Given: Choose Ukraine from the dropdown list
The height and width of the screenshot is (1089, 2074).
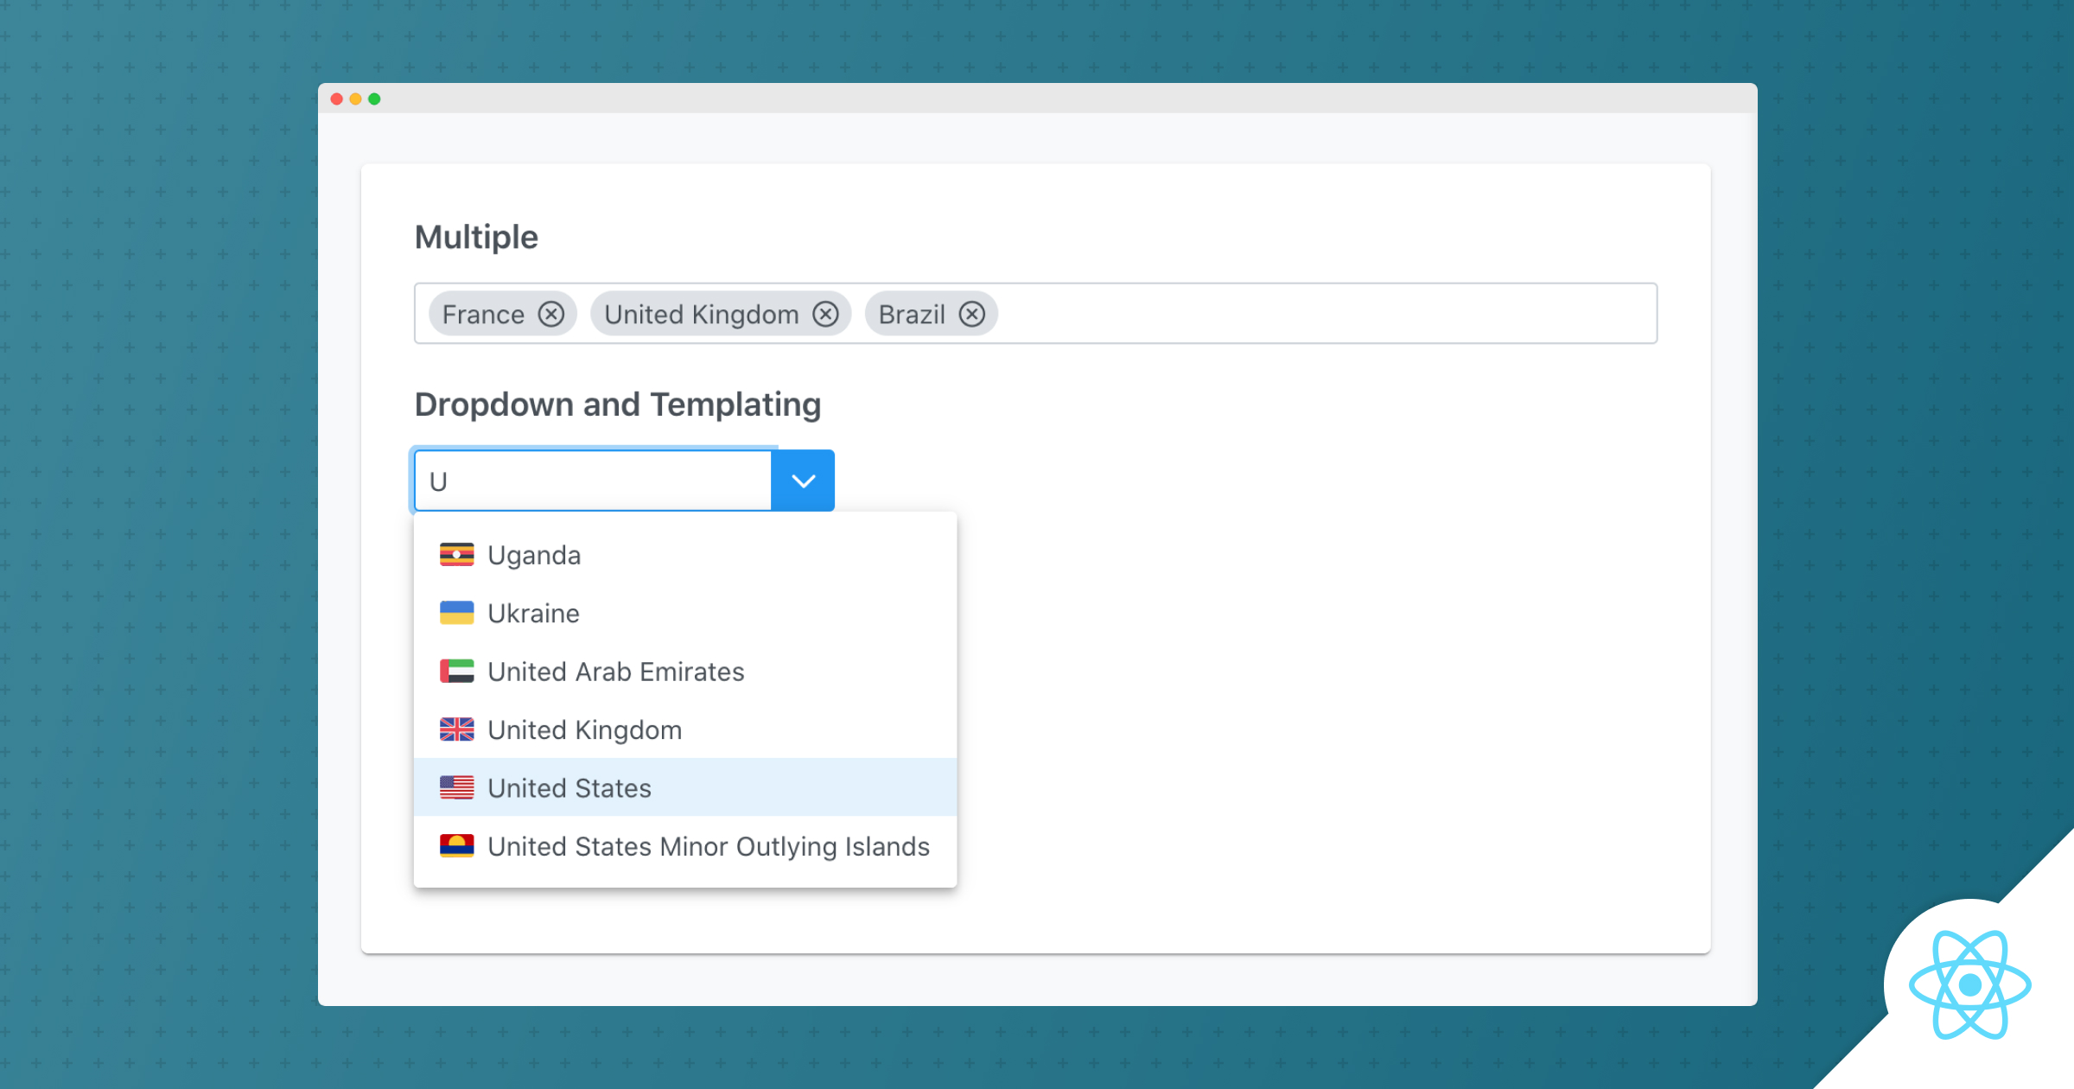Looking at the screenshot, I should point(534,613).
